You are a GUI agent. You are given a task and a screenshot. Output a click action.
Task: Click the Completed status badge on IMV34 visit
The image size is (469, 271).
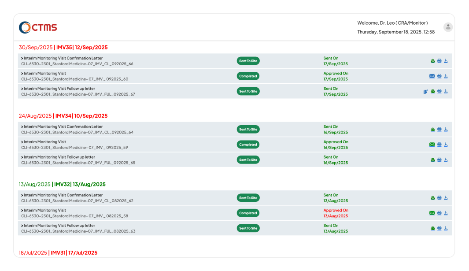(x=248, y=144)
